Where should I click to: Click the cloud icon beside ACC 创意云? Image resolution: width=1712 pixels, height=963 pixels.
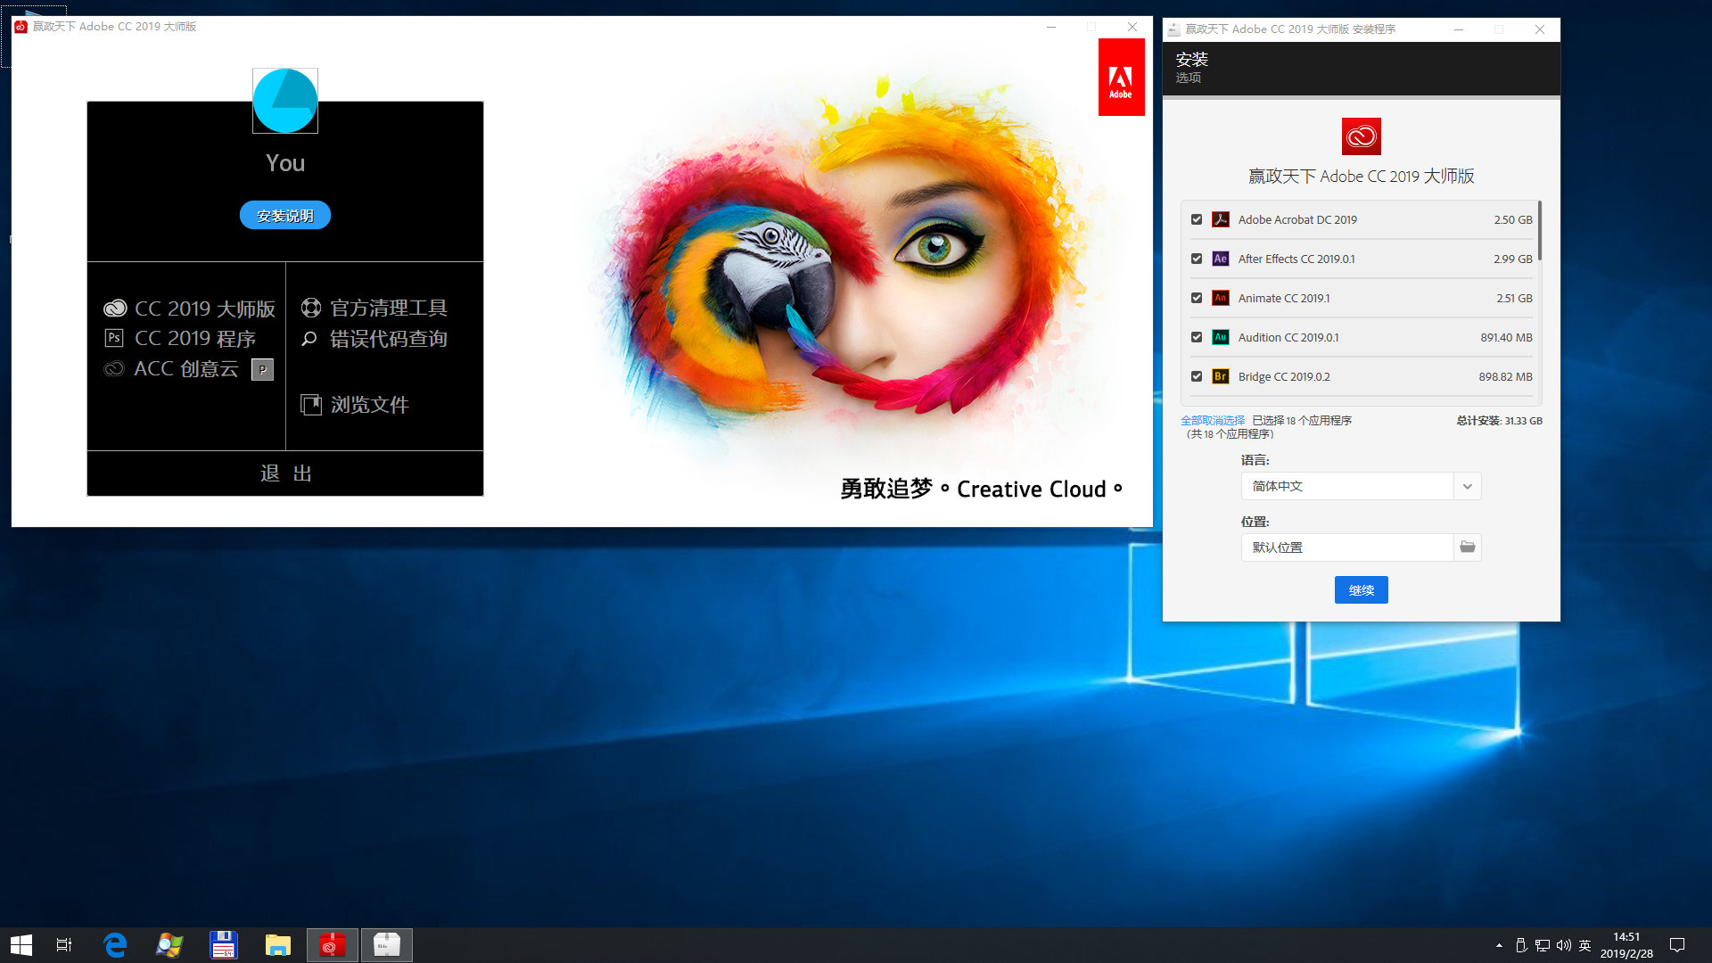[x=114, y=368]
